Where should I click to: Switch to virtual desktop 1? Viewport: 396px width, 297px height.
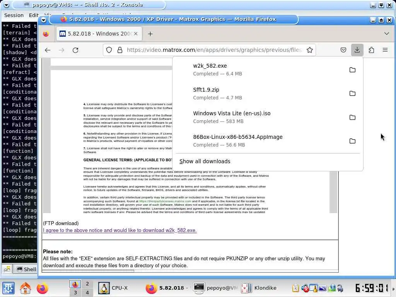coord(75,284)
